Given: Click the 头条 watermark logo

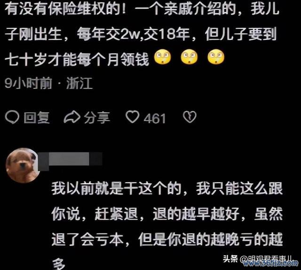Looking at the screenshot, I should point(230,259).
